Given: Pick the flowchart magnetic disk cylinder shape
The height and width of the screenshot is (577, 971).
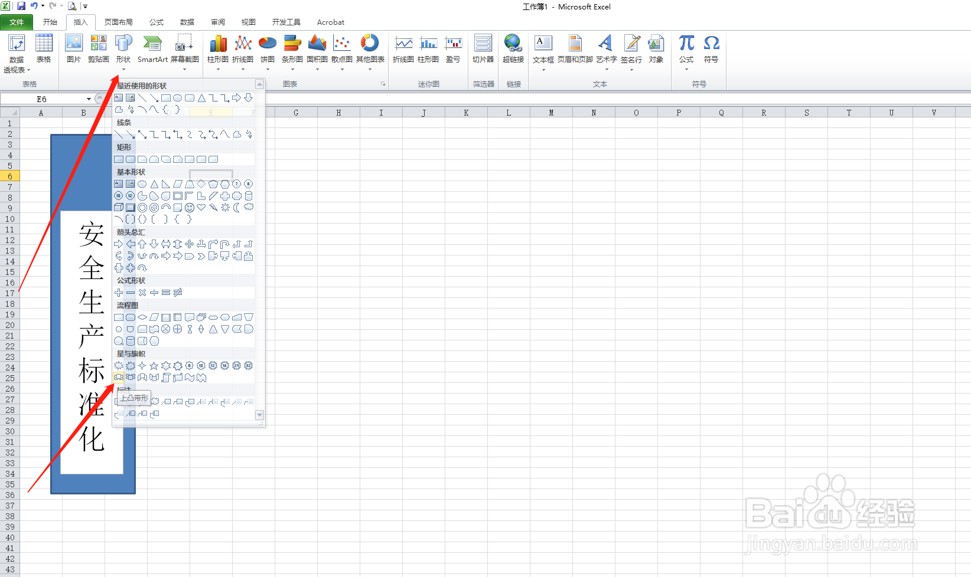Looking at the screenshot, I should click(x=131, y=341).
